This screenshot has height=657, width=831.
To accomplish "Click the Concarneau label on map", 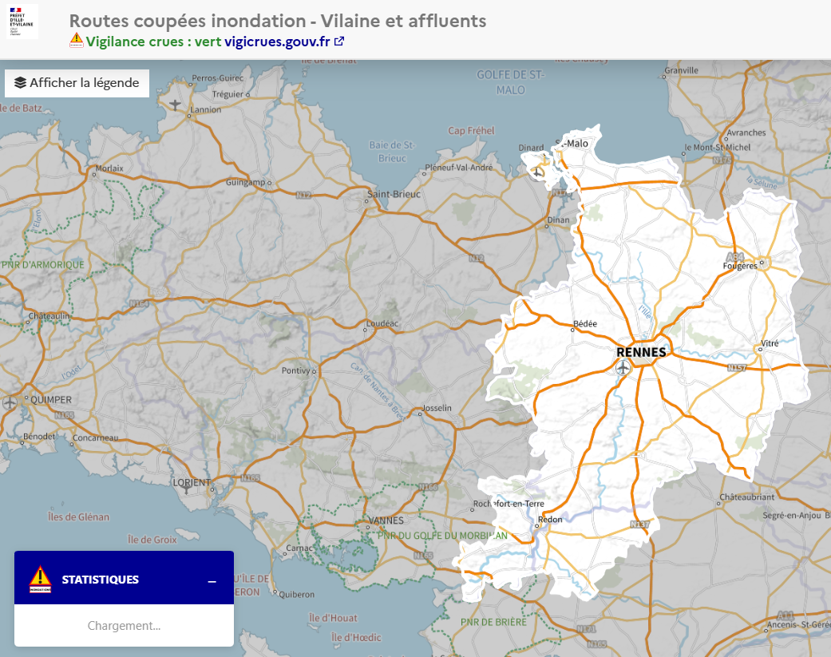I will (x=96, y=438).
